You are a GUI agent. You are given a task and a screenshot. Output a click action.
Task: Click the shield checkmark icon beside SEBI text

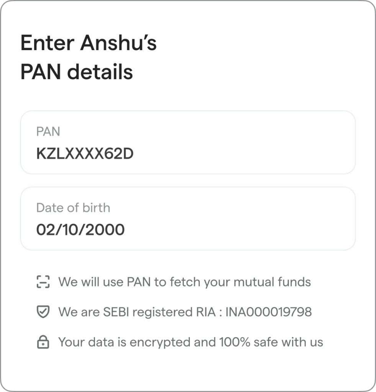tap(43, 312)
